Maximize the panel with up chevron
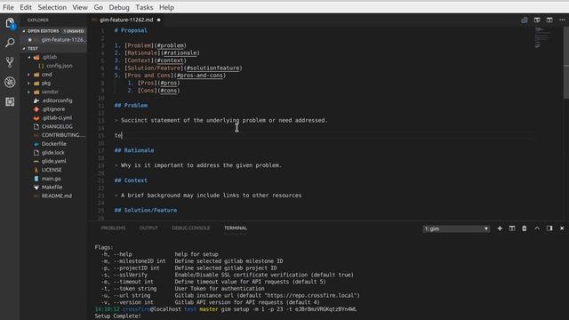569x320 pixels. click(x=537, y=228)
